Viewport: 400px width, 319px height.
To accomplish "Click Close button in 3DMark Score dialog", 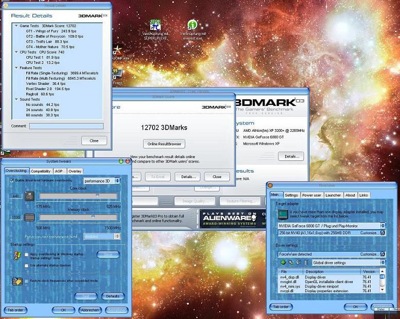I will point(217,176).
